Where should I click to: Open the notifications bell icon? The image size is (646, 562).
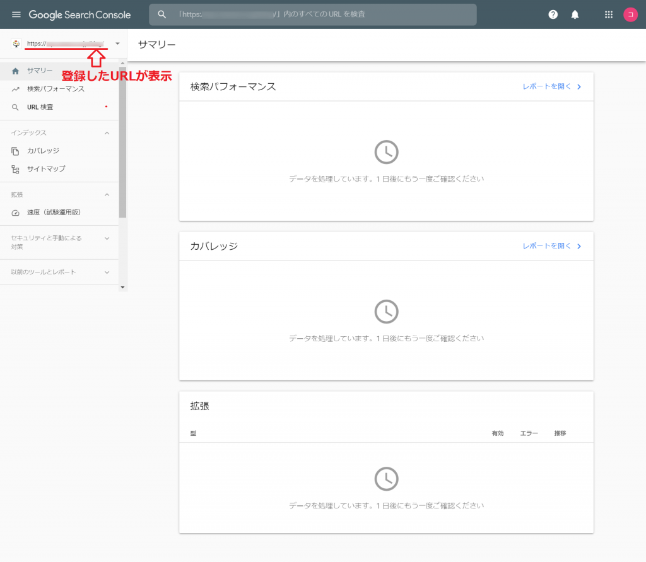pyautogui.click(x=575, y=15)
